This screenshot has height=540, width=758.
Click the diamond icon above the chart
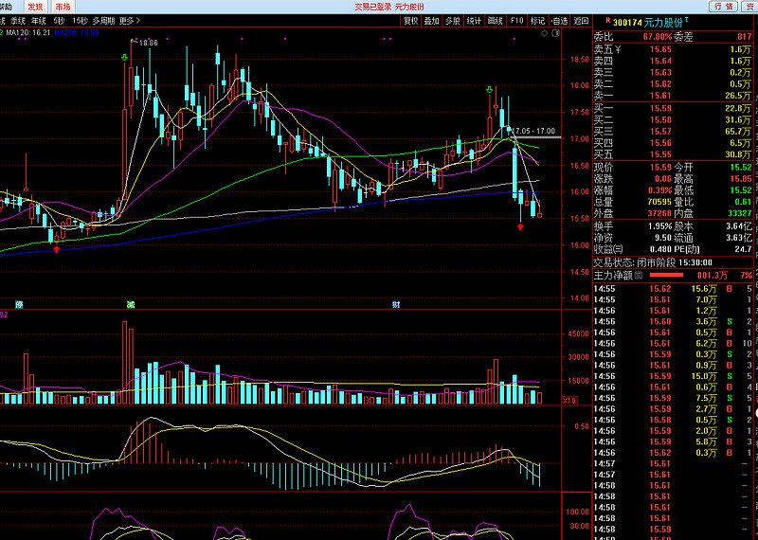[544, 32]
